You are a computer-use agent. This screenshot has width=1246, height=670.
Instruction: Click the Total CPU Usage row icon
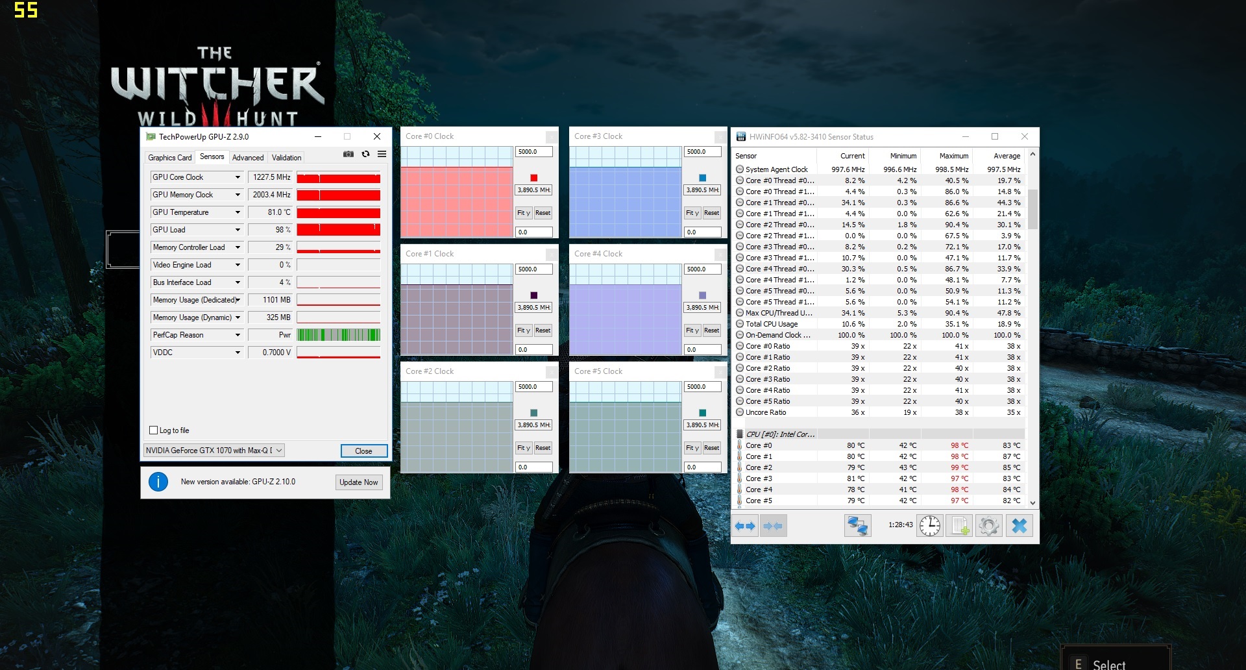coord(739,324)
